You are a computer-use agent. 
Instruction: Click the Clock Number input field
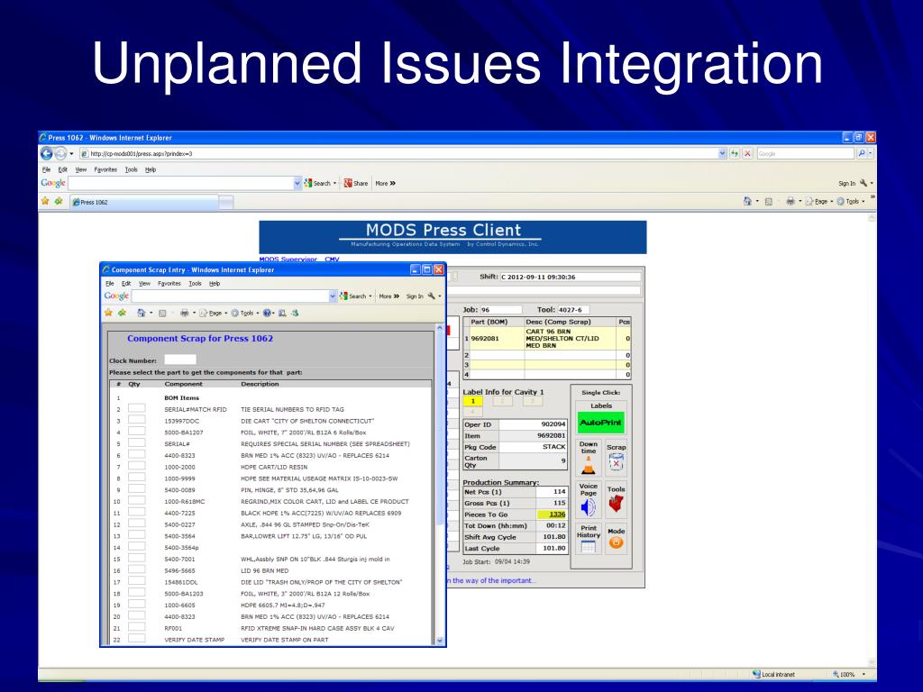tap(180, 360)
